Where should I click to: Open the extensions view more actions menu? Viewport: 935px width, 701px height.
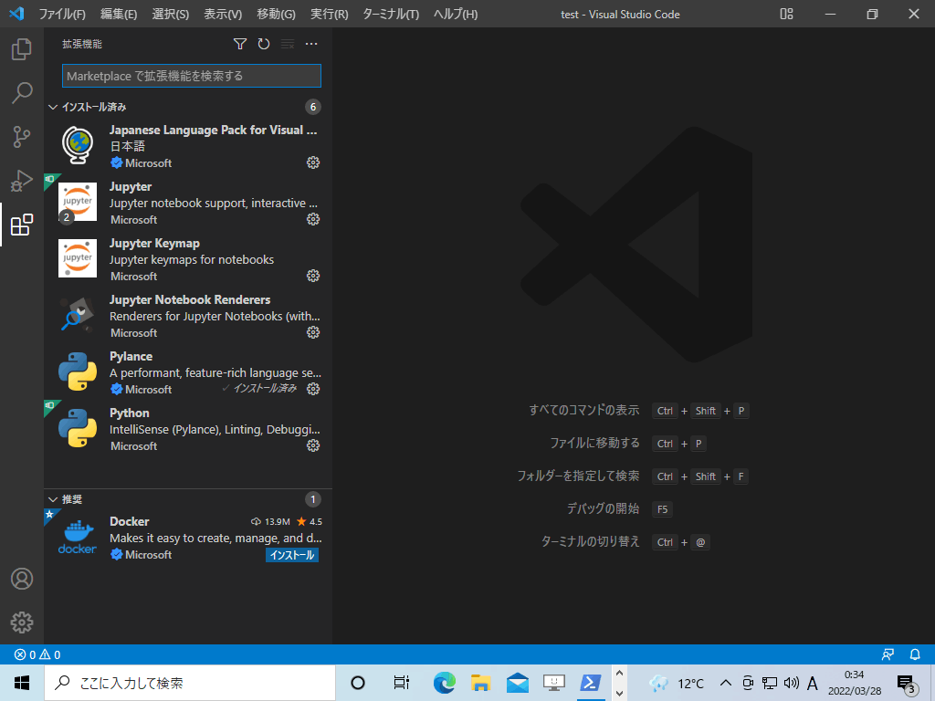click(311, 44)
